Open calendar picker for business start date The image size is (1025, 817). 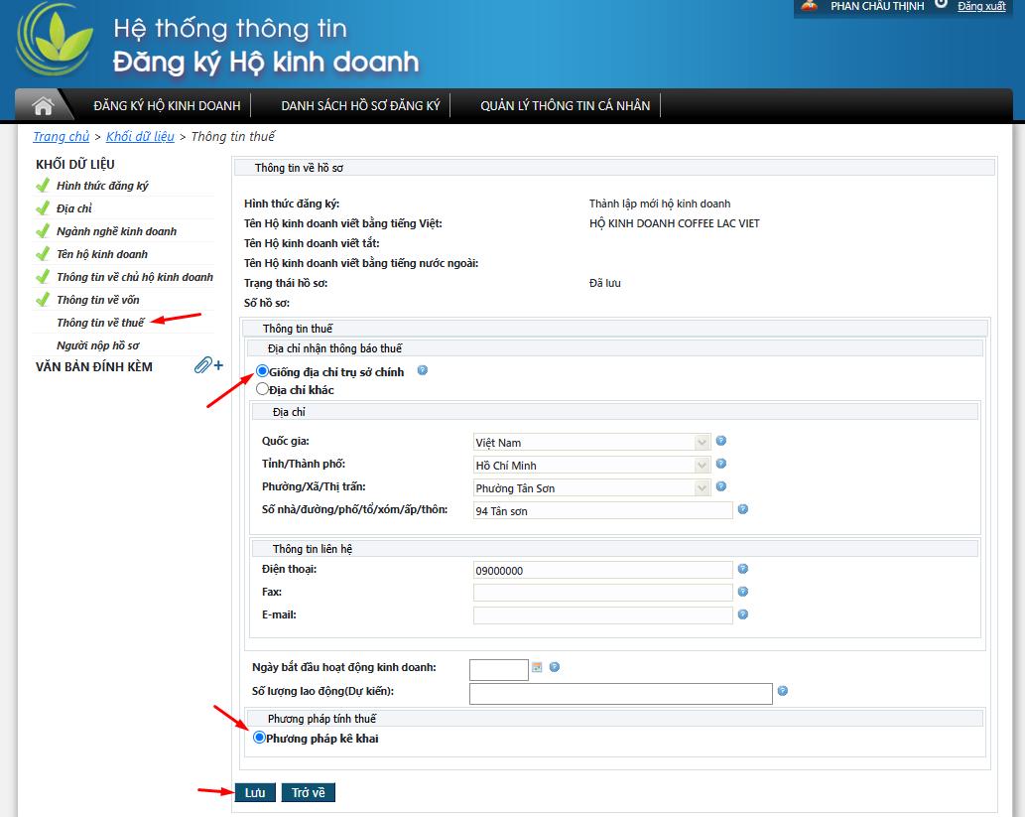tap(537, 668)
